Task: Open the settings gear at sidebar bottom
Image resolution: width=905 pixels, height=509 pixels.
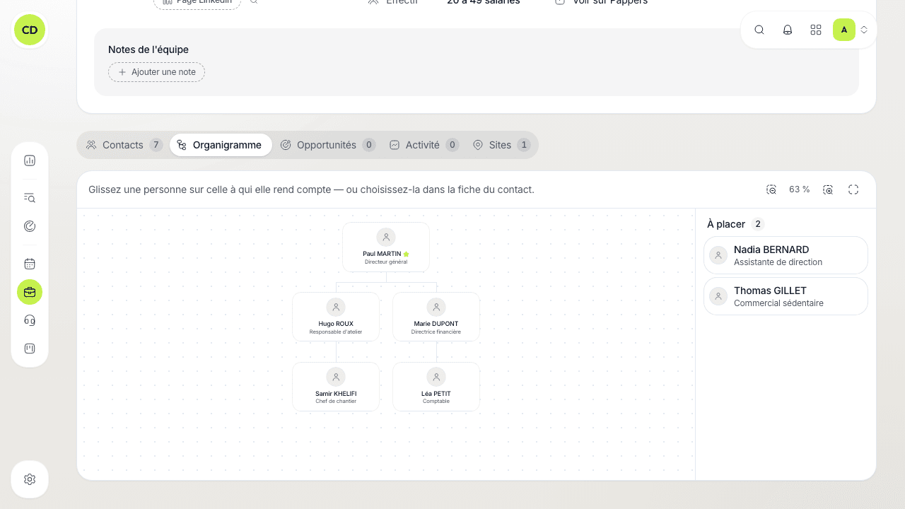Action: (30, 479)
